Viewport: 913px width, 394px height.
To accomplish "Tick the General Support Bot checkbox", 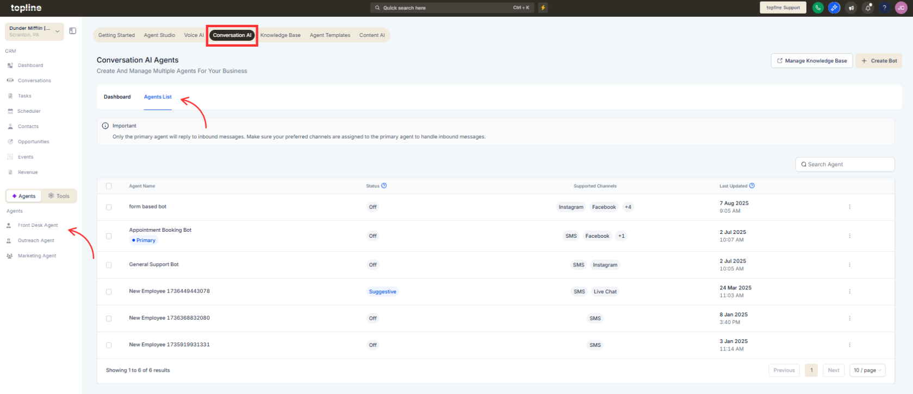I will (x=109, y=265).
